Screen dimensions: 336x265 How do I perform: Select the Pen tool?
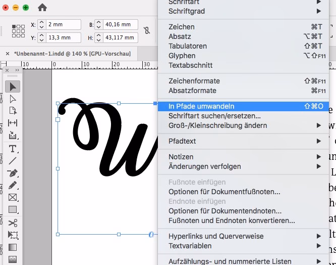click(x=13, y=173)
